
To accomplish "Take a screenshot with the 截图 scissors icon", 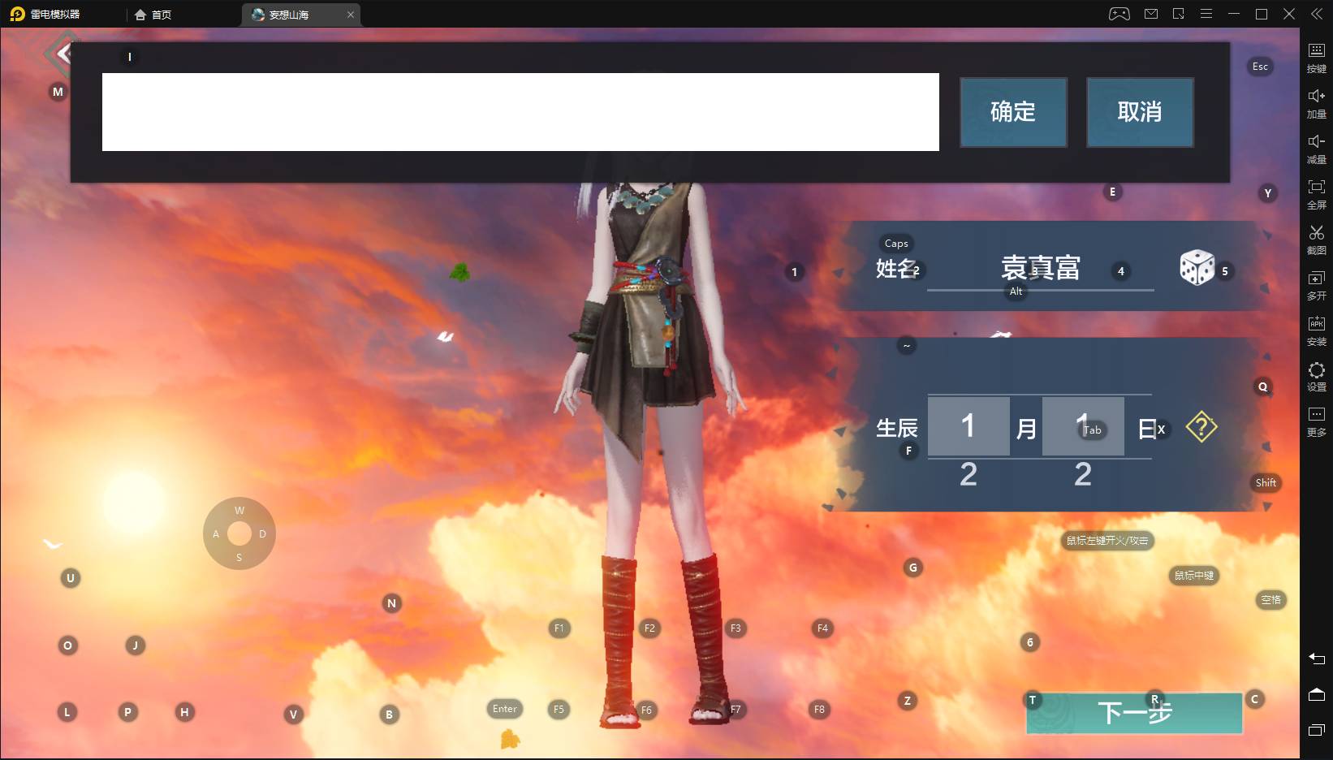I will coord(1316,240).
